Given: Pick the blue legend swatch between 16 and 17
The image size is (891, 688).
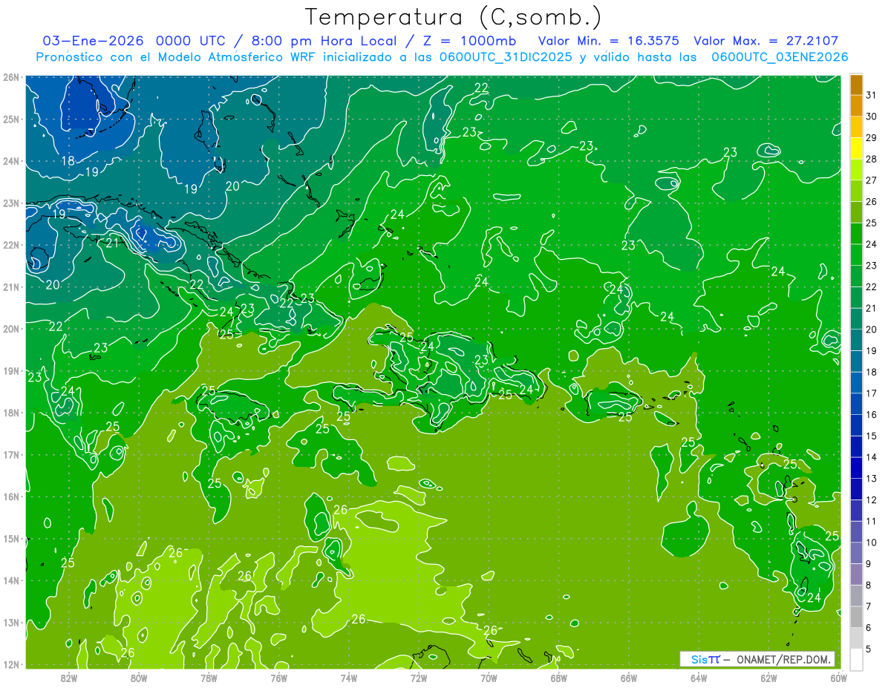Looking at the screenshot, I should tap(856, 404).
